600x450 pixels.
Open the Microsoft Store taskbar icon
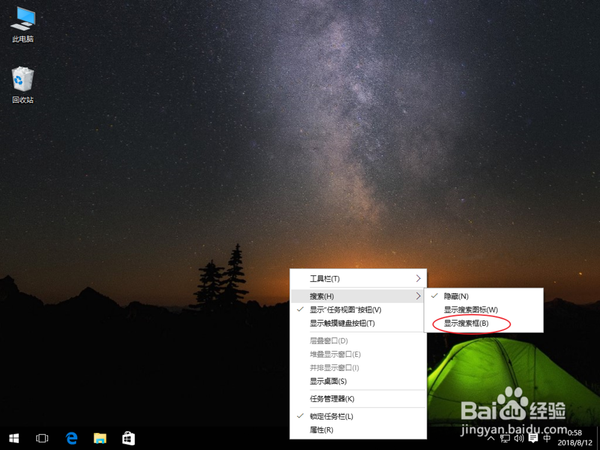128,439
